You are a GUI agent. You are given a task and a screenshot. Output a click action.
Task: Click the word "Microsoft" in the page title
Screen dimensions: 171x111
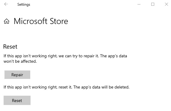click(31, 21)
